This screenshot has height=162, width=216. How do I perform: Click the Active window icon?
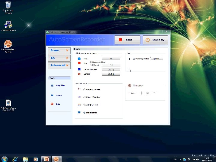pos(79,105)
